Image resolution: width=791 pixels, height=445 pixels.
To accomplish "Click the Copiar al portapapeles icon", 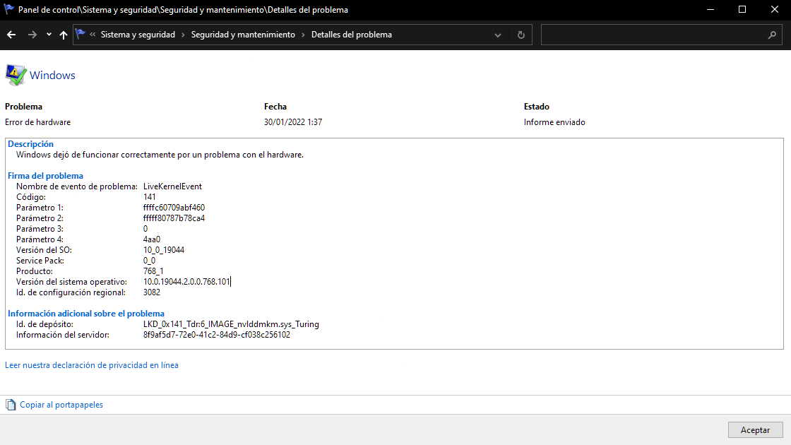I will point(11,405).
